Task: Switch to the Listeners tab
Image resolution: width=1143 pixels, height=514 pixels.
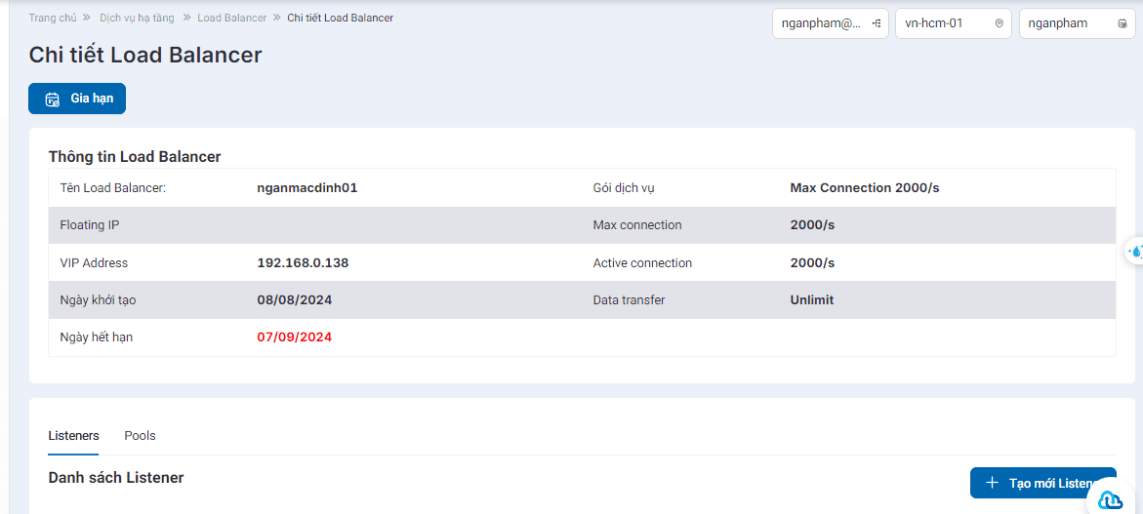Action: 73,435
